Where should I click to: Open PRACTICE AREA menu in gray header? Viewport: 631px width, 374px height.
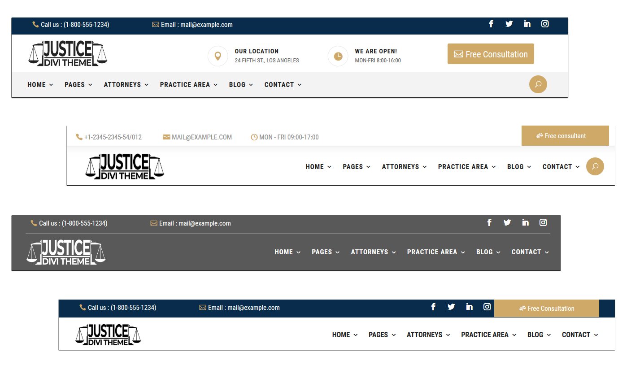coord(436,252)
